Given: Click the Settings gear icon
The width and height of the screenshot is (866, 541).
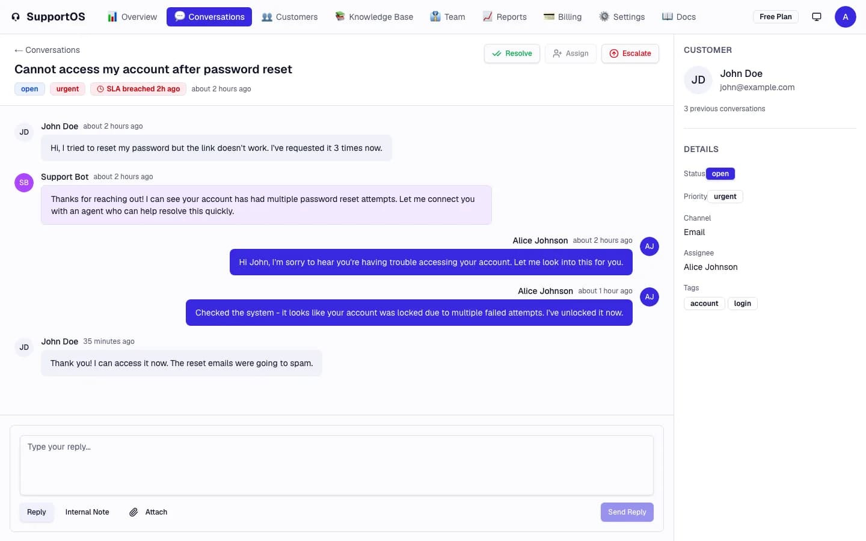Looking at the screenshot, I should click(604, 16).
